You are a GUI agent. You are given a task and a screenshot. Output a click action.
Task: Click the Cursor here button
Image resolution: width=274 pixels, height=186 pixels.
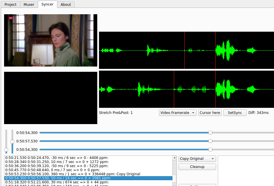[x=210, y=113]
